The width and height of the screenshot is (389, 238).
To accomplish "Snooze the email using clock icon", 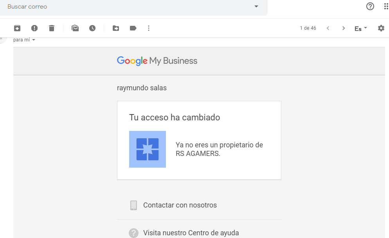I will pyautogui.click(x=92, y=28).
